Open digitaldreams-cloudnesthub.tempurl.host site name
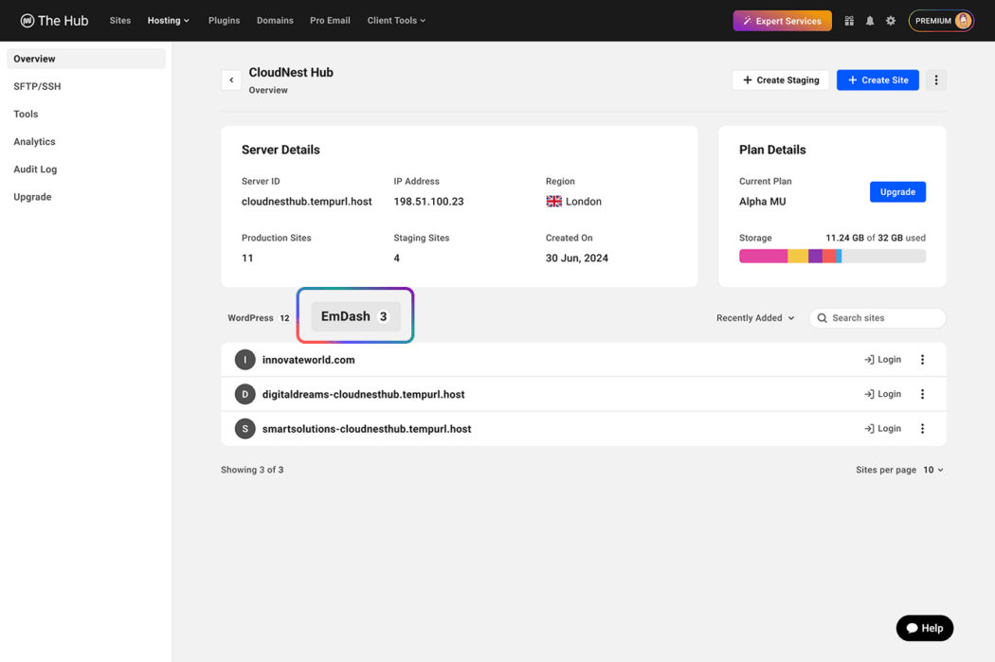 pyautogui.click(x=363, y=394)
